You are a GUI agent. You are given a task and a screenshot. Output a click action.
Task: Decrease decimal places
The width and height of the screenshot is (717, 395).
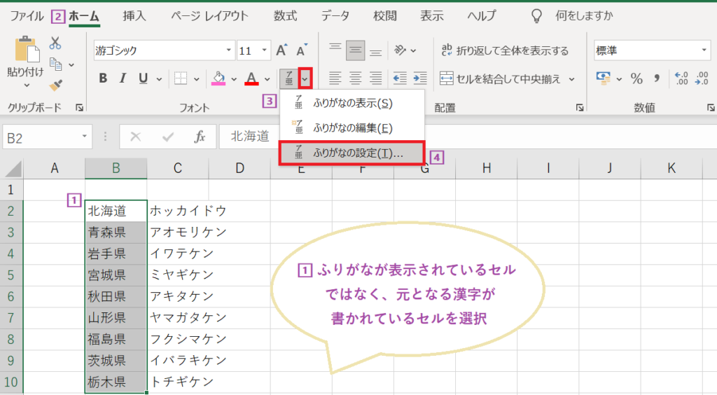pos(702,78)
